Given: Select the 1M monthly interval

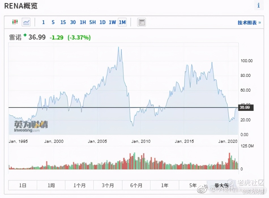Looking at the screenshot, I should (x=122, y=22).
